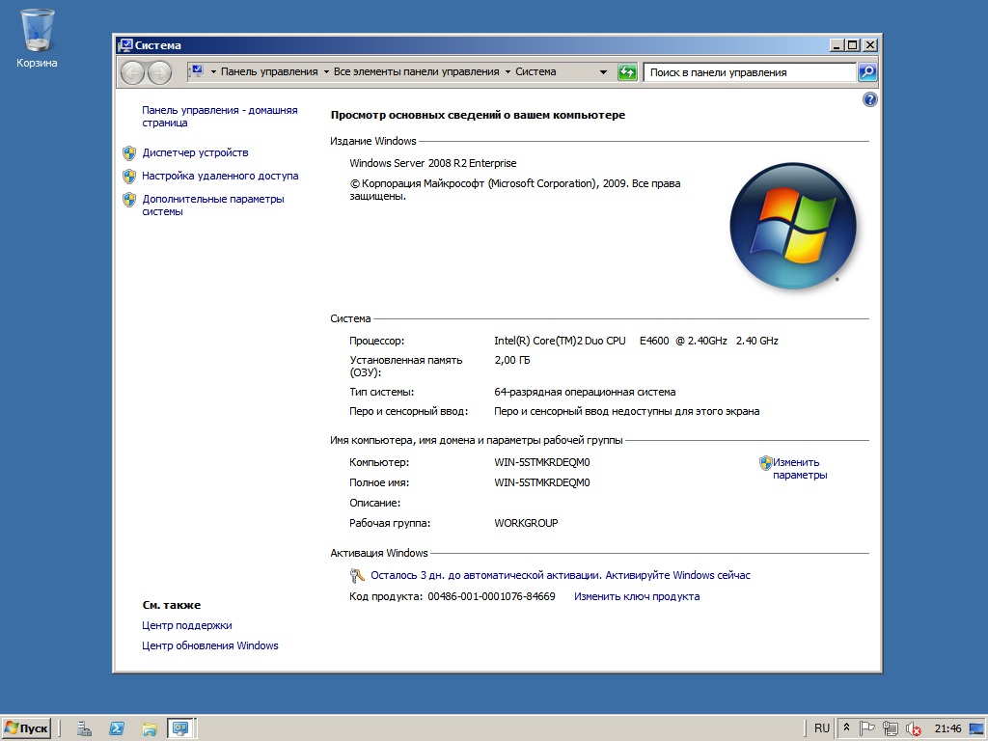Focus the Поиск в панели управления search field
The width and height of the screenshot is (988, 741).
749,72
